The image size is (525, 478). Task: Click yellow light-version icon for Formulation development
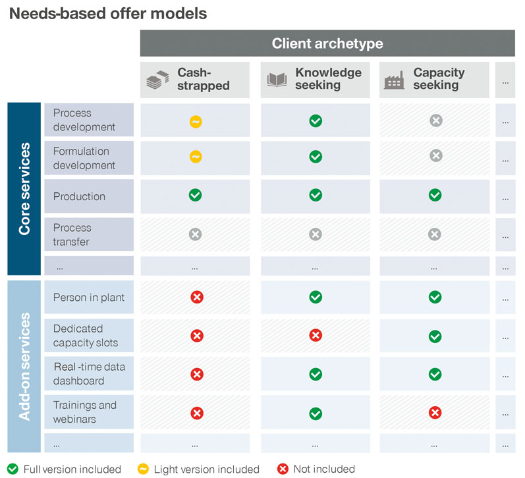pyautogui.click(x=195, y=157)
